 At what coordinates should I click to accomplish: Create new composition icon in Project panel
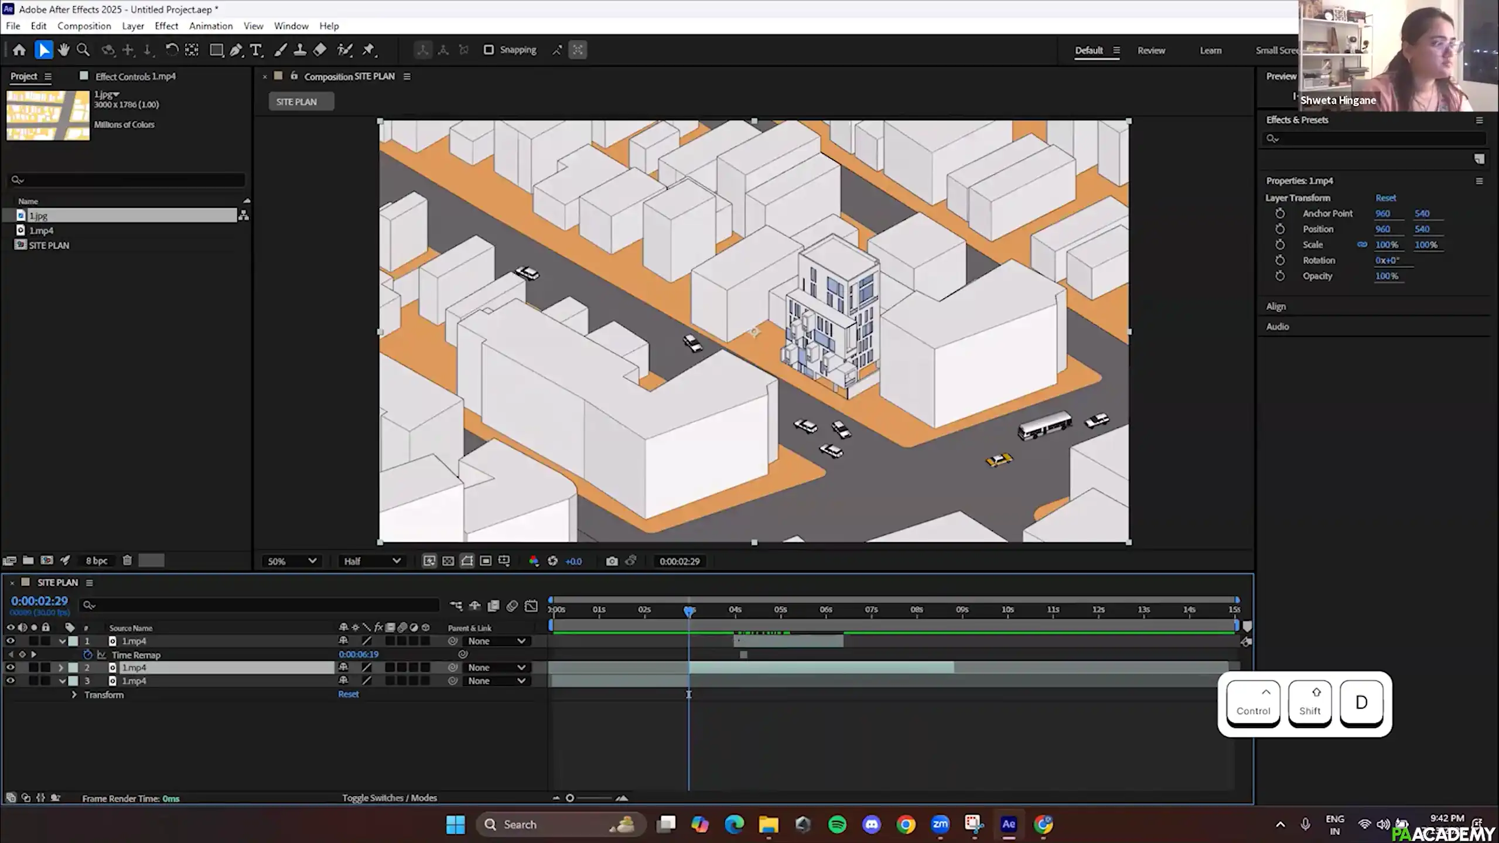coord(47,560)
